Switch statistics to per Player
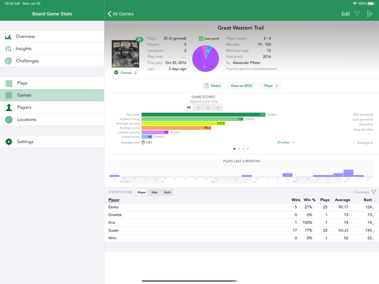Viewport: 379px width, 284px height. coord(141,193)
